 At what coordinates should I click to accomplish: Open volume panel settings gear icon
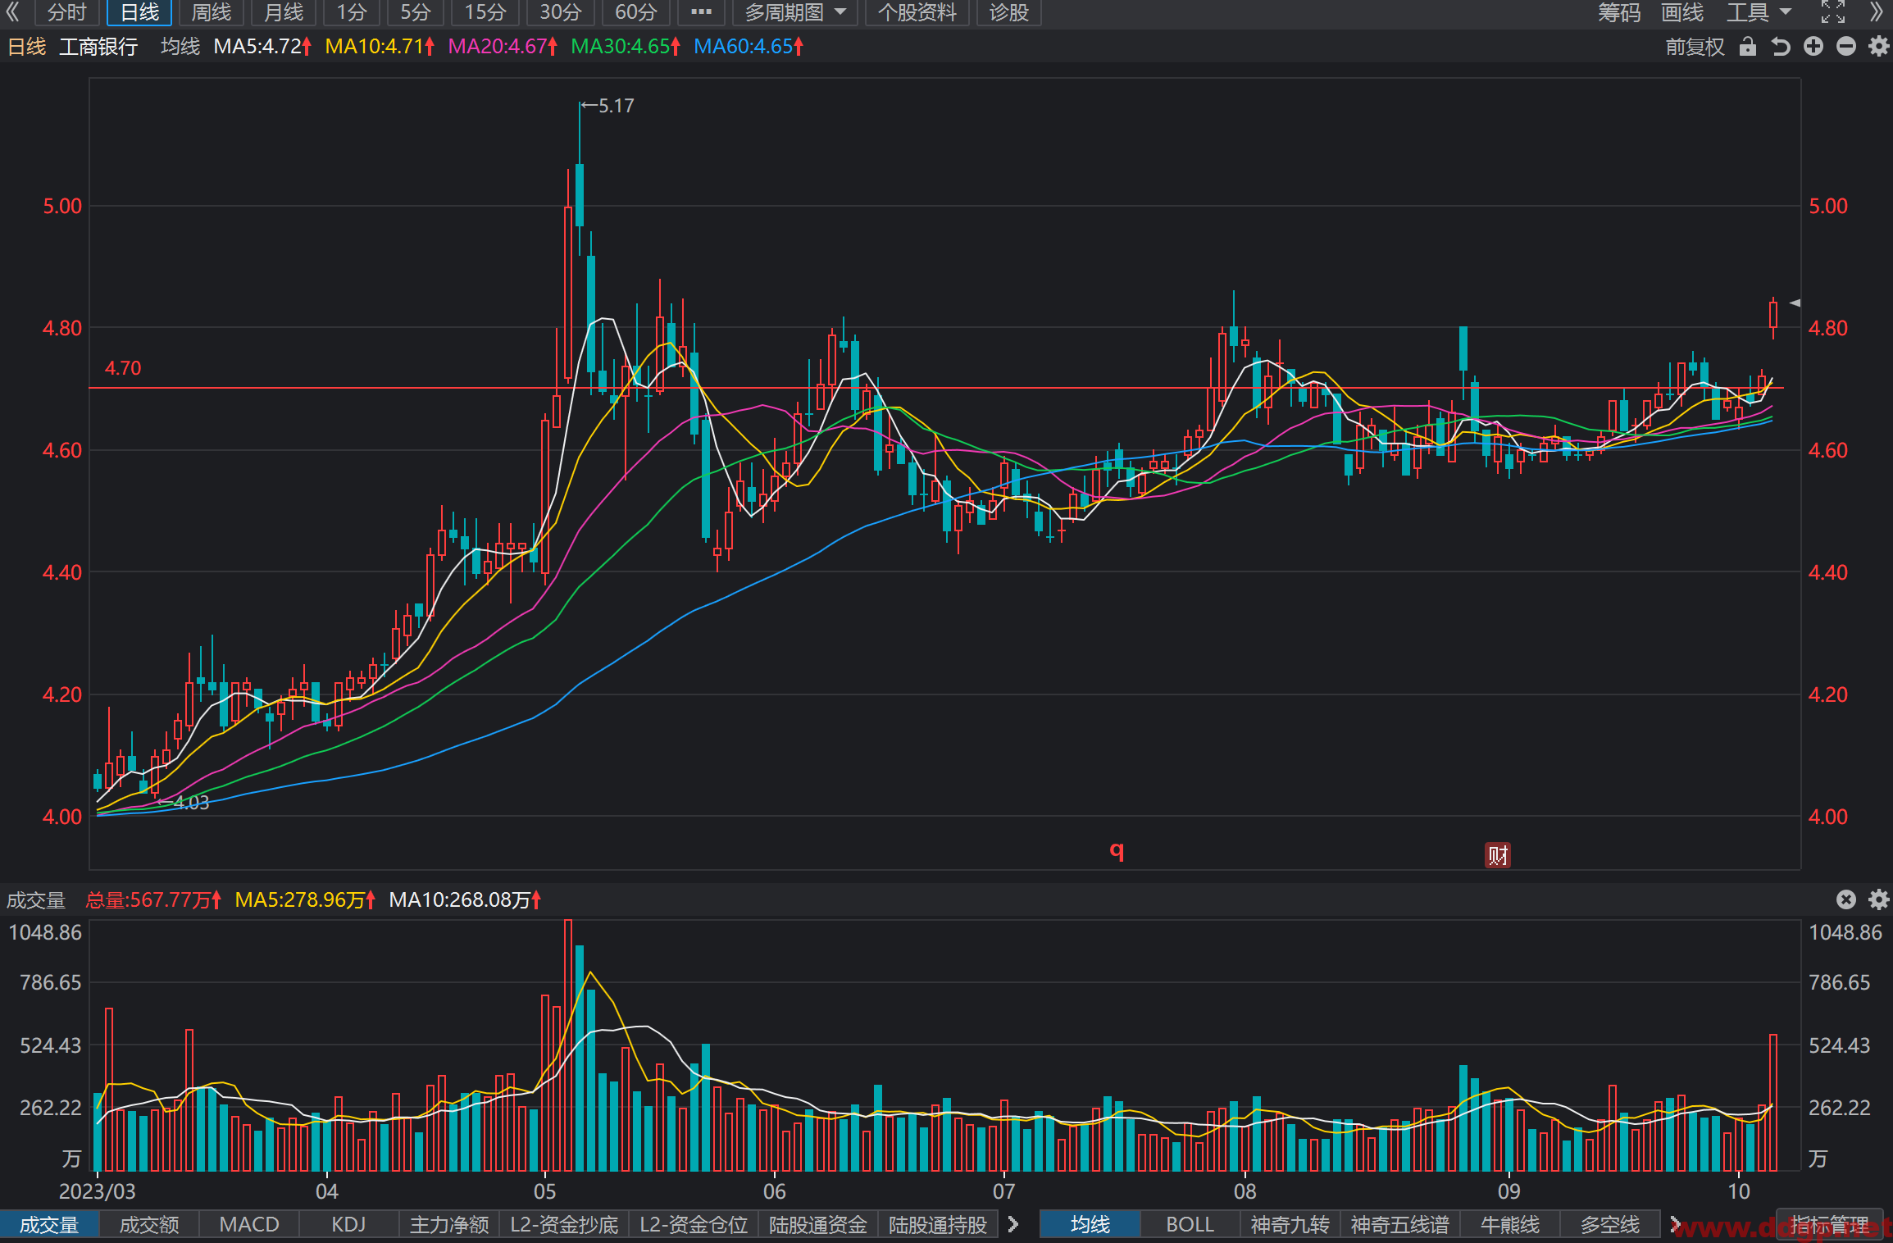pos(1878,899)
